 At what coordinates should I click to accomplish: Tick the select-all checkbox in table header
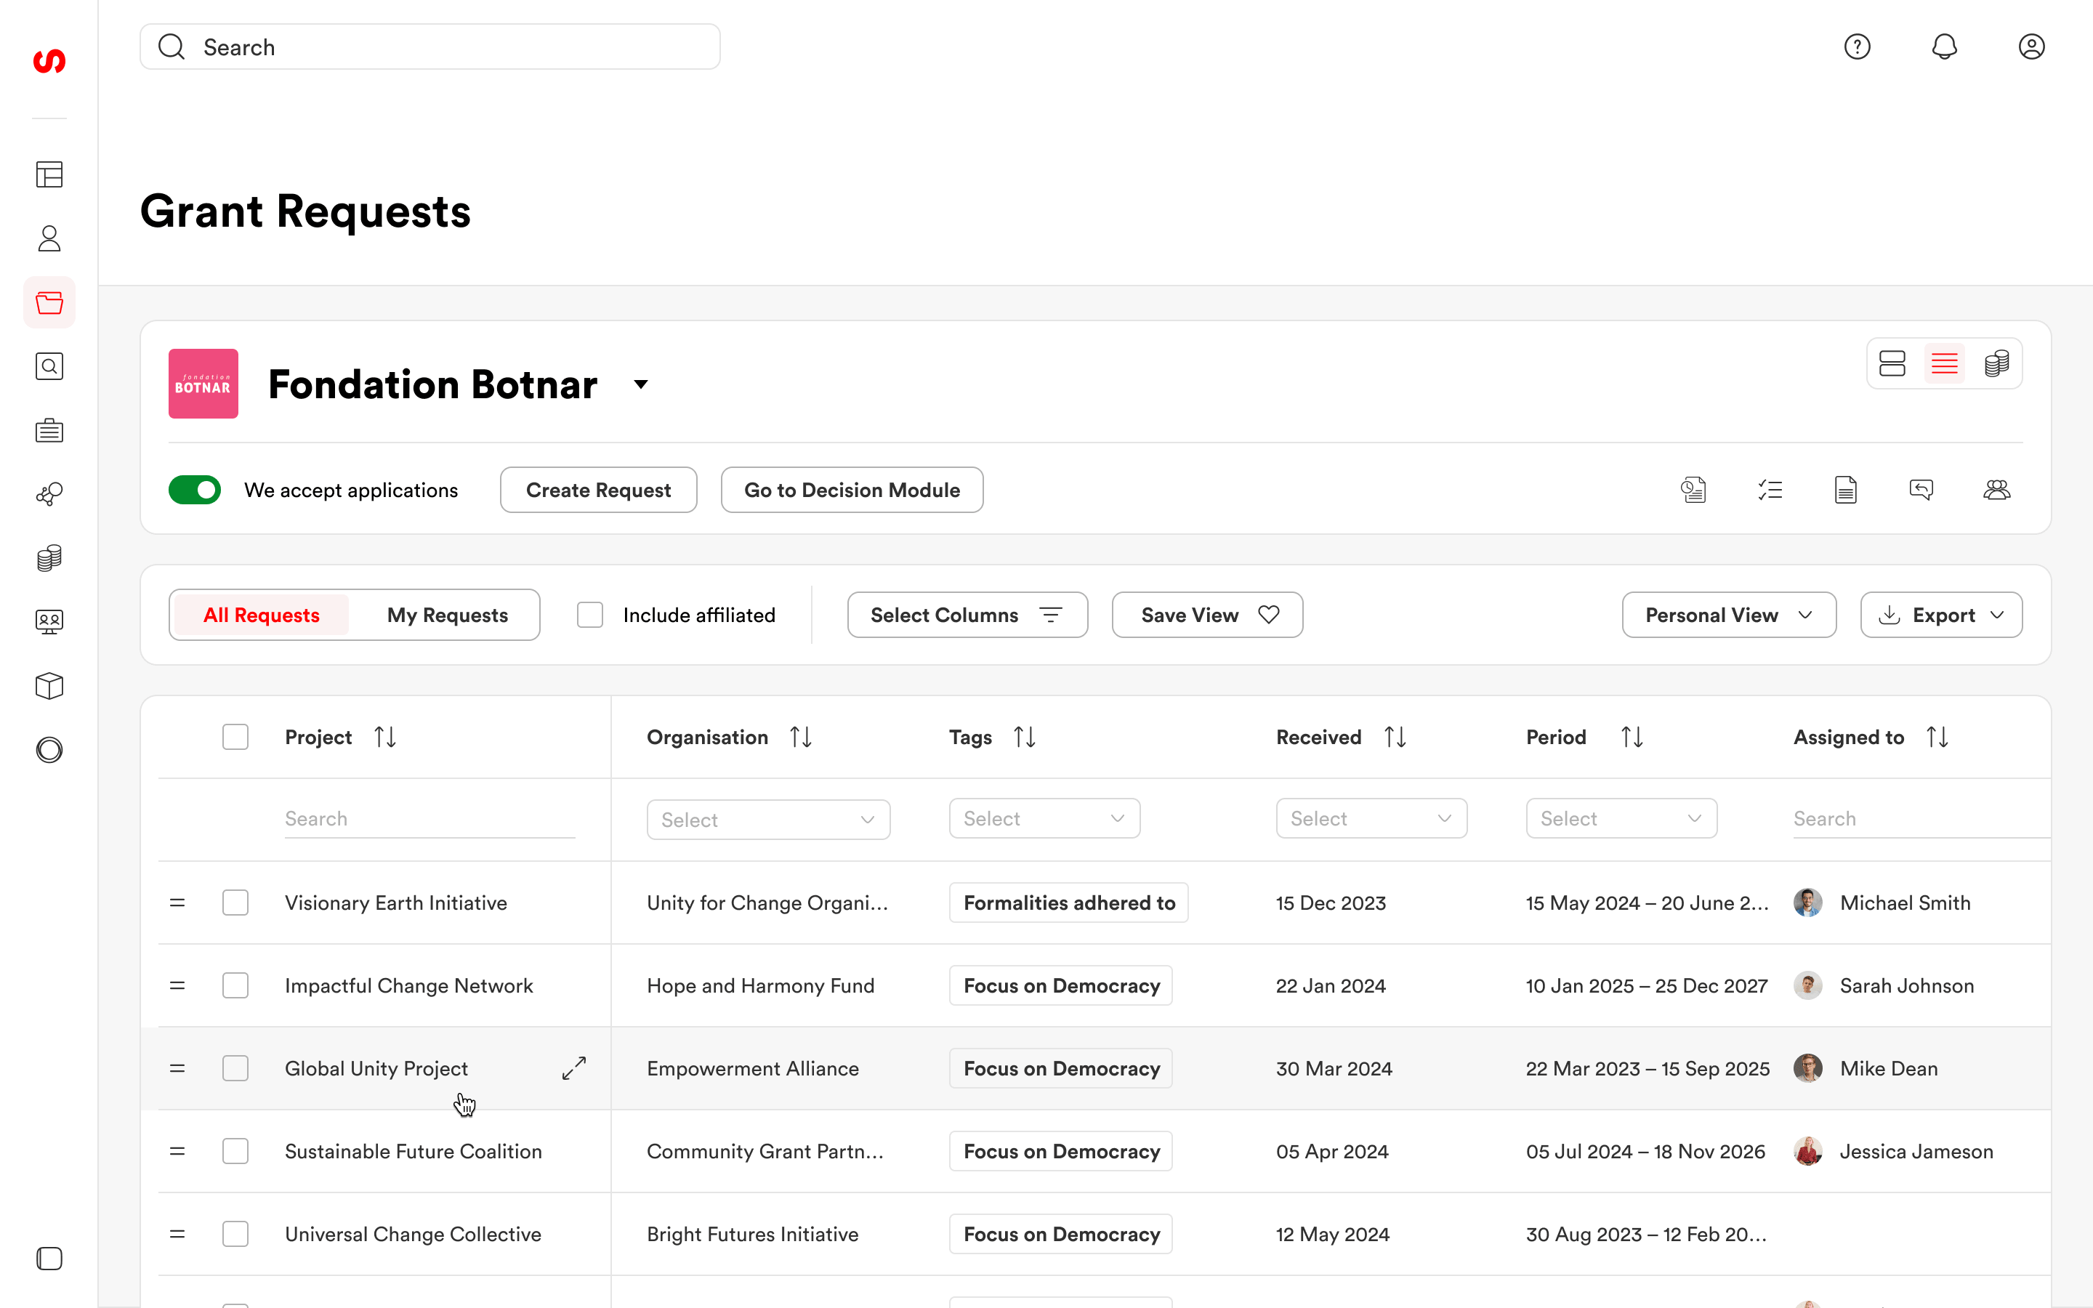point(235,737)
